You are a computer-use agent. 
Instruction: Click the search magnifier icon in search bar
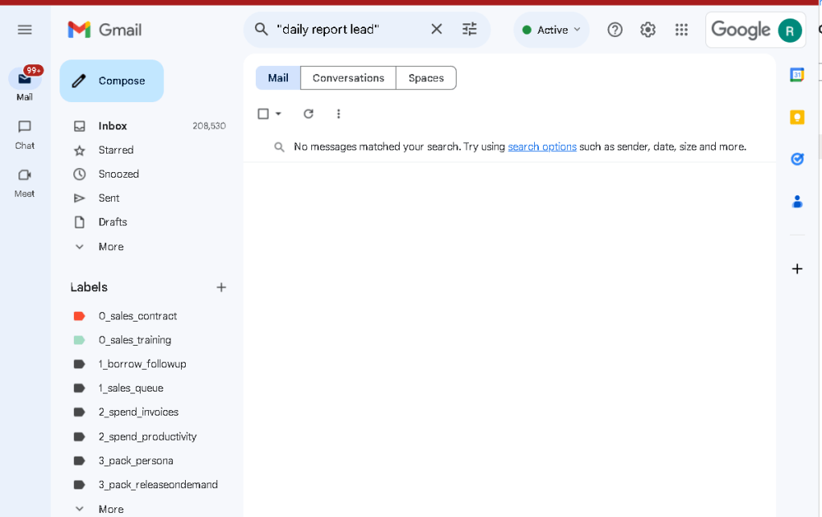pos(261,29)
